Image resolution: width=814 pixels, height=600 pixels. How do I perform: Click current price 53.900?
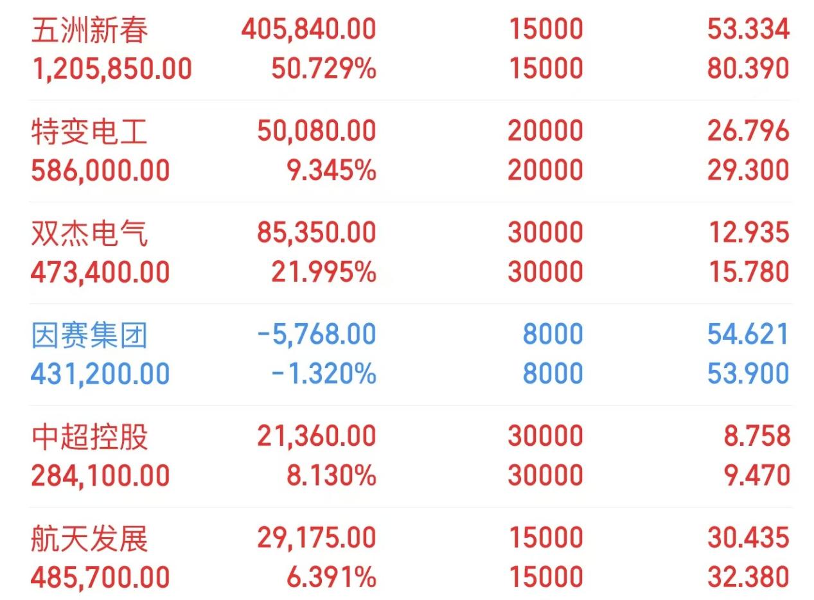click(748, 374)
